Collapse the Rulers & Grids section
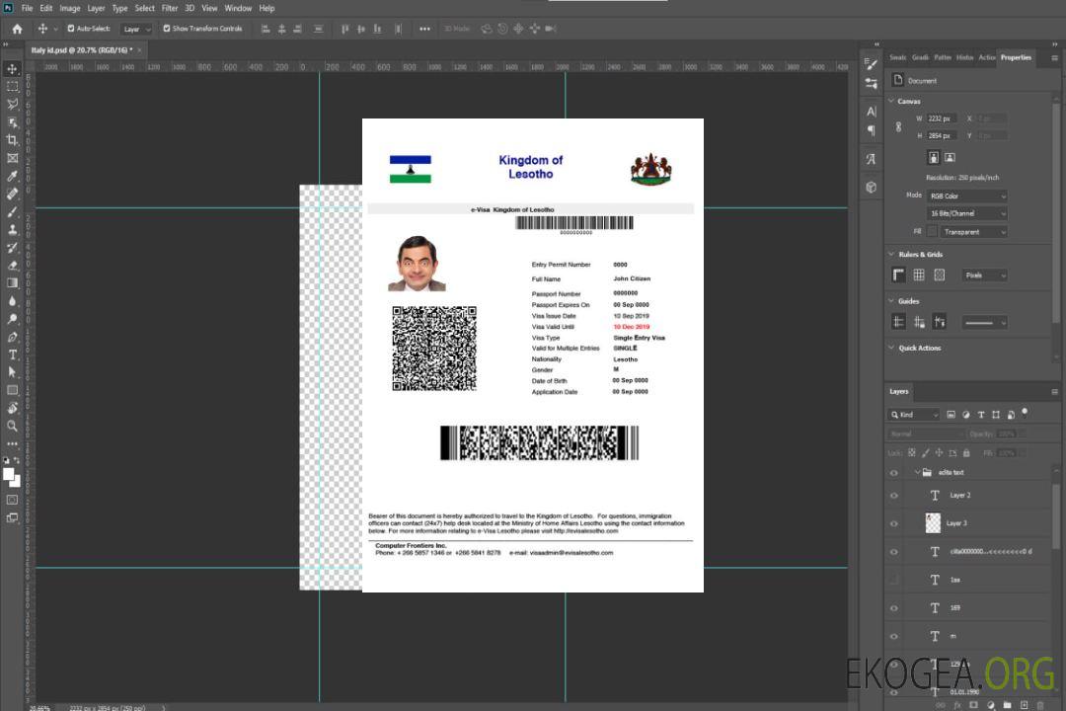This screenshot has height=711, width=1066. [x=892, y=254]
